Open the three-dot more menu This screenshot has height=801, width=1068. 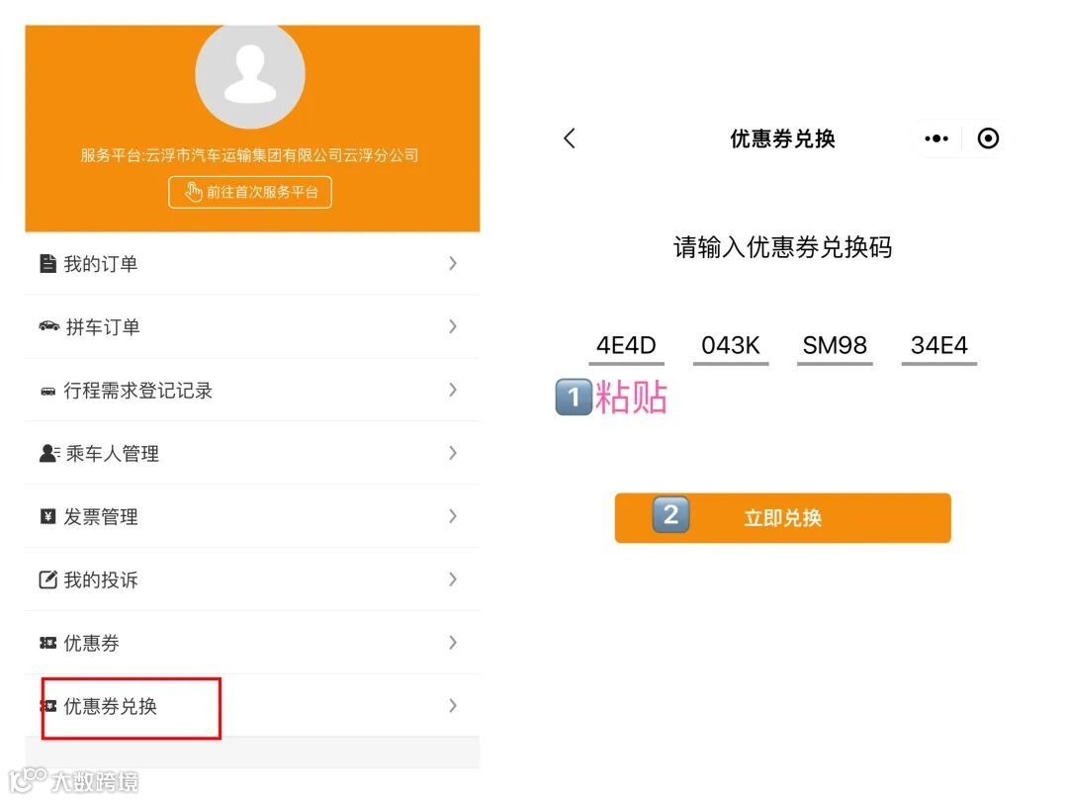pos(935,138)
